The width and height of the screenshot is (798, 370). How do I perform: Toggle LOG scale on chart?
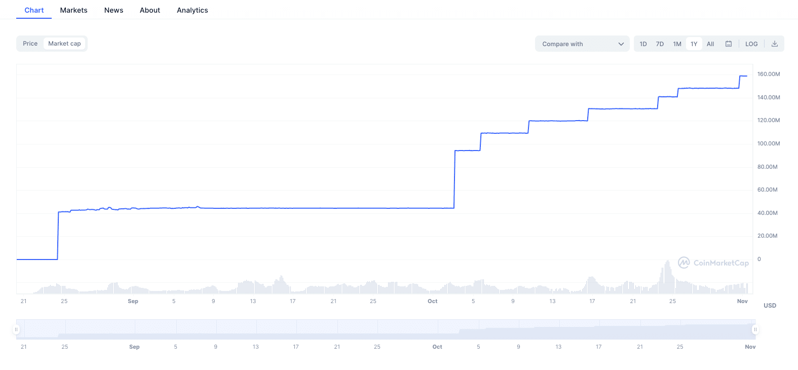pos(751,44)
